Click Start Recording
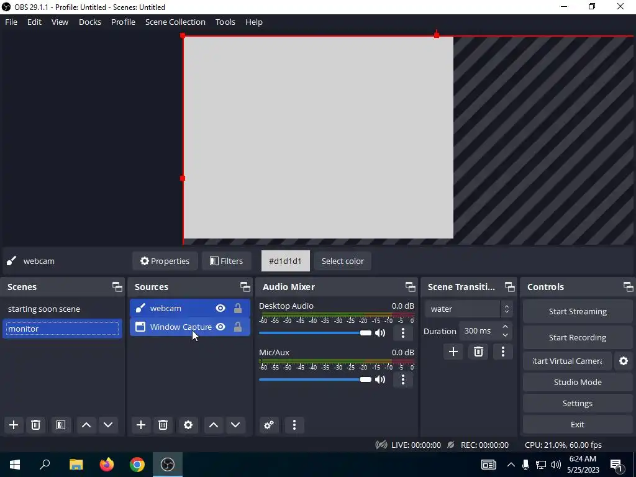This screenshot has width=636, height=477. click(578, 337)
